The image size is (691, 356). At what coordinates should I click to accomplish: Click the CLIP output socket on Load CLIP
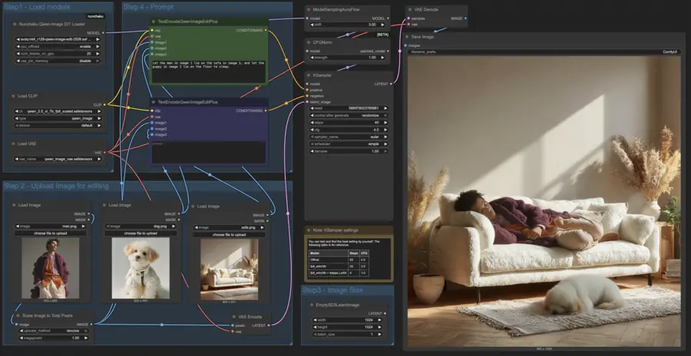[x=104, y=105]
